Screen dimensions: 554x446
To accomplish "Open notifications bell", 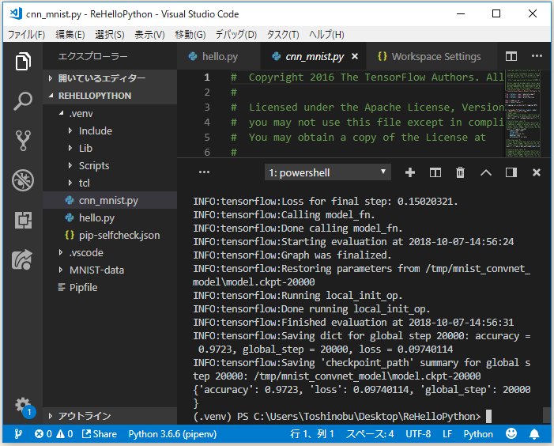I will tap(534, 433).
